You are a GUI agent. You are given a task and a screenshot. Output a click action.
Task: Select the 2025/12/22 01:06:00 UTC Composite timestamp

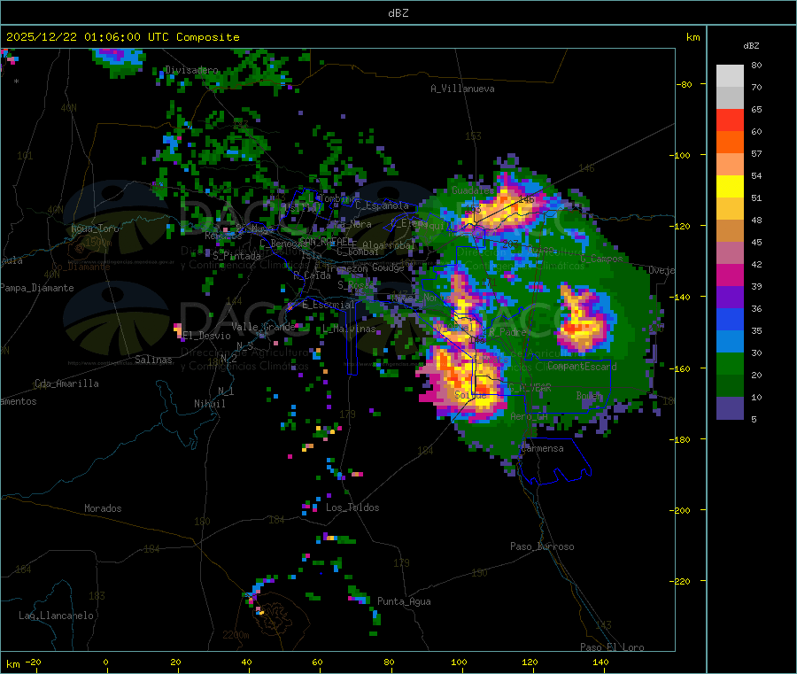[x=122, y=37]
